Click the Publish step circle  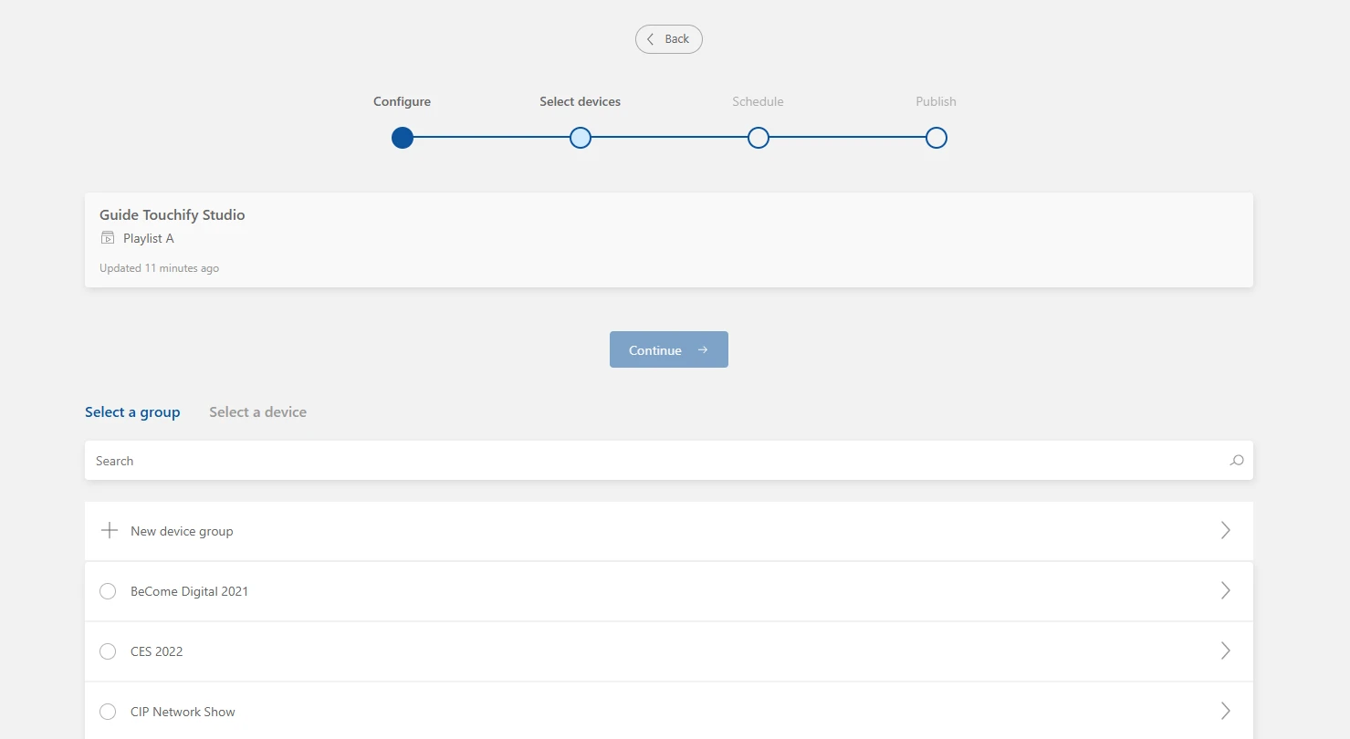pos(936,138)
